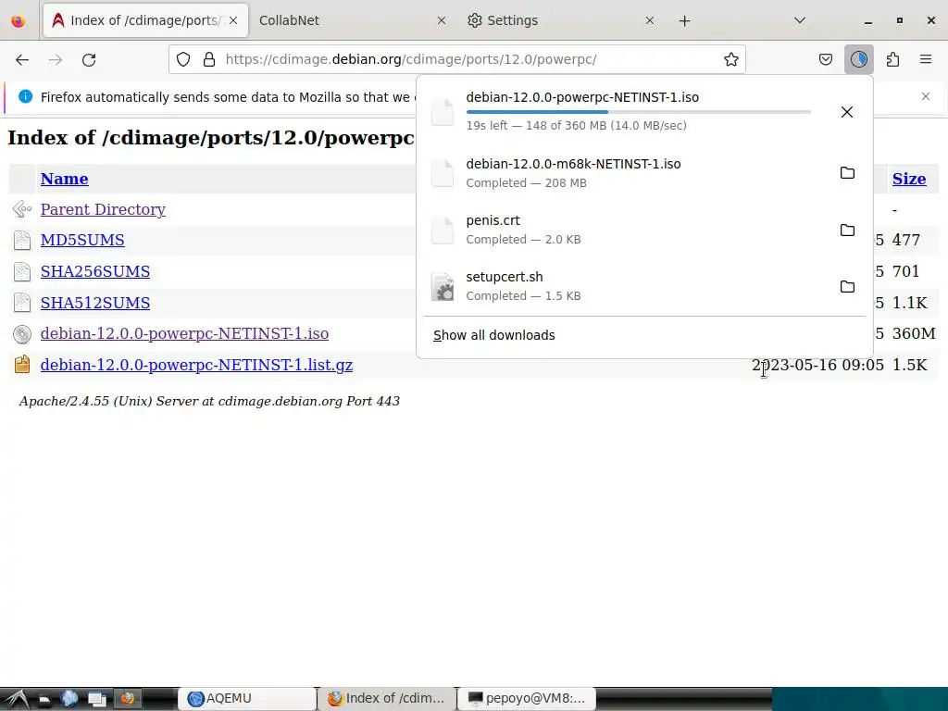Screen dimensions: 948x711
Task: Toggle the downloads panel toolbar button
Action: click(858, 59)
